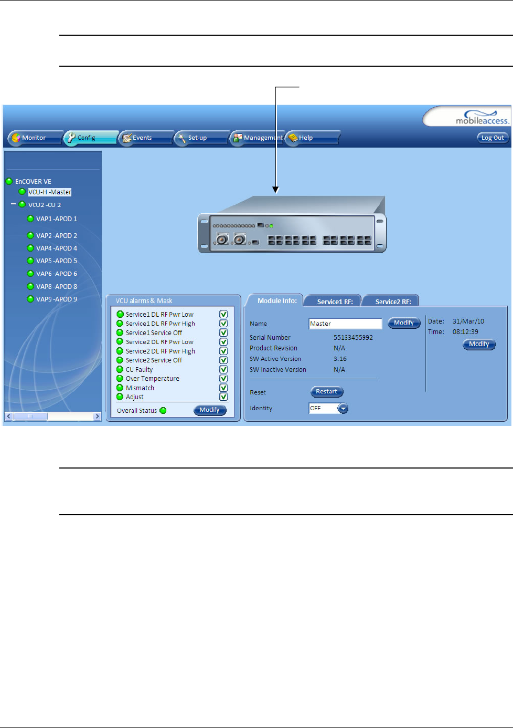The width and height of the screenshot is (513, 728).
Task: Select EnCOVER VE root node
Action: tap(33, 181)
